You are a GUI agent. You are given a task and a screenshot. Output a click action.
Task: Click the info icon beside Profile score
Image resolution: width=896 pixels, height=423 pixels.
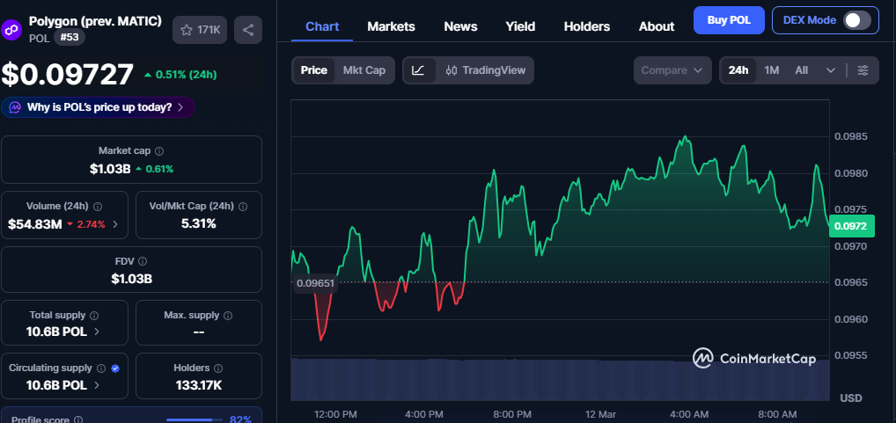[x=78, y=419]
